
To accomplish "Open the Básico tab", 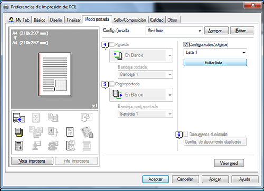I will click(x=40, y=20).
